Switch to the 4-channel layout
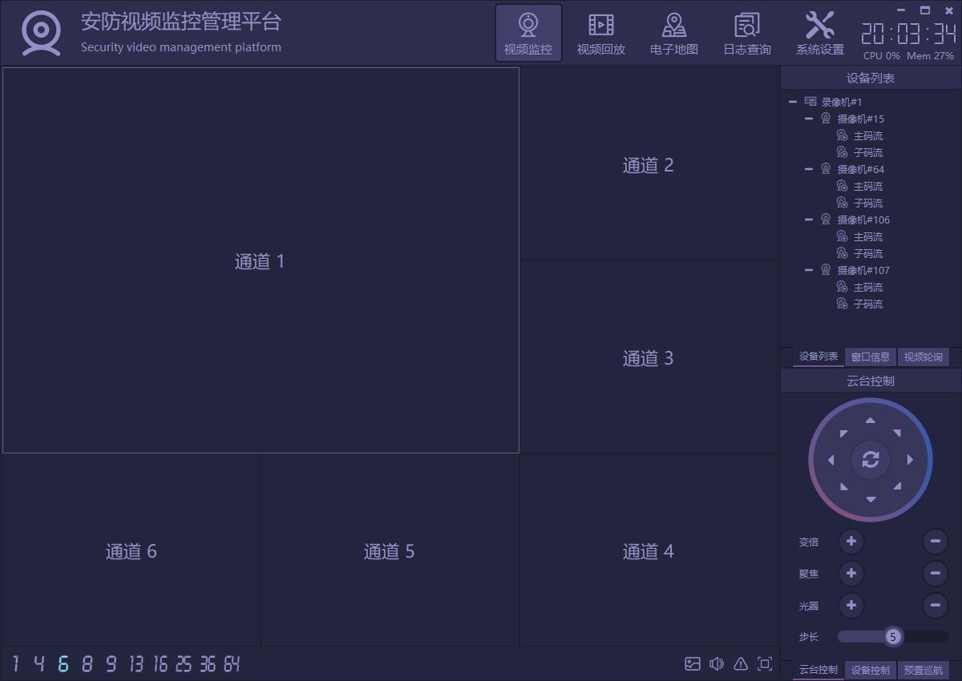962x681 pixels. click(38, 663)
